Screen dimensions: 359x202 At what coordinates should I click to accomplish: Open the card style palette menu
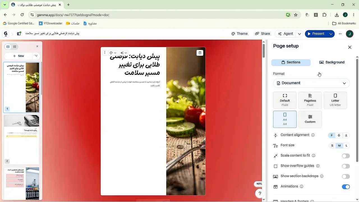click(x=113, y=53)
